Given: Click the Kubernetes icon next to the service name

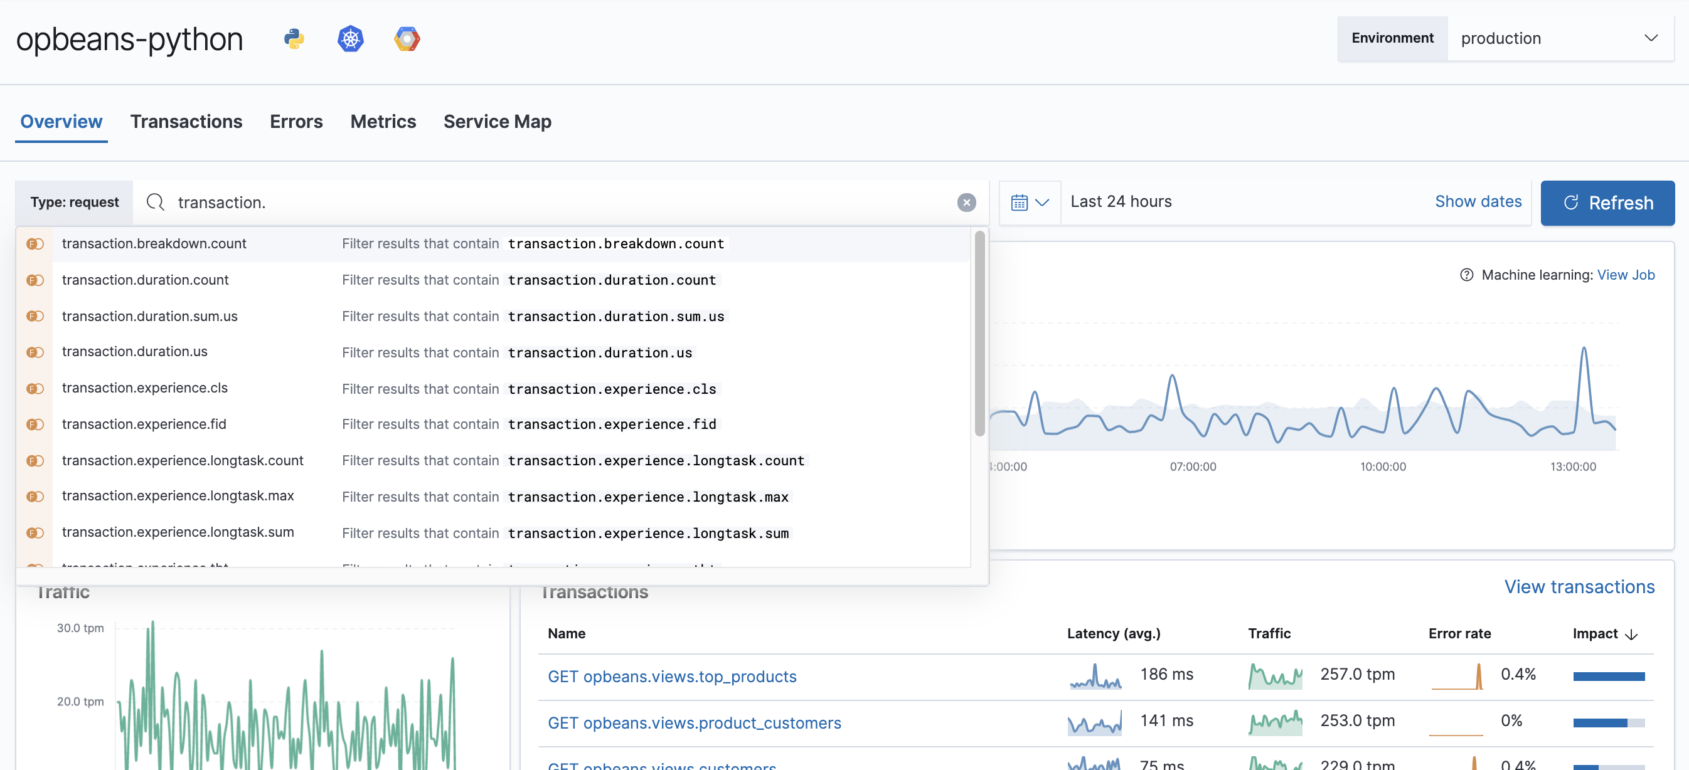Looking at the screenshot, I should click(350, 38).
